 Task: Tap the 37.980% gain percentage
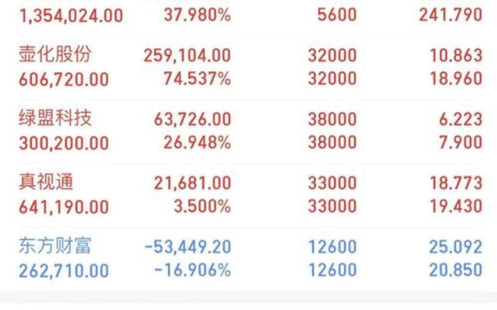pos(197,14)
